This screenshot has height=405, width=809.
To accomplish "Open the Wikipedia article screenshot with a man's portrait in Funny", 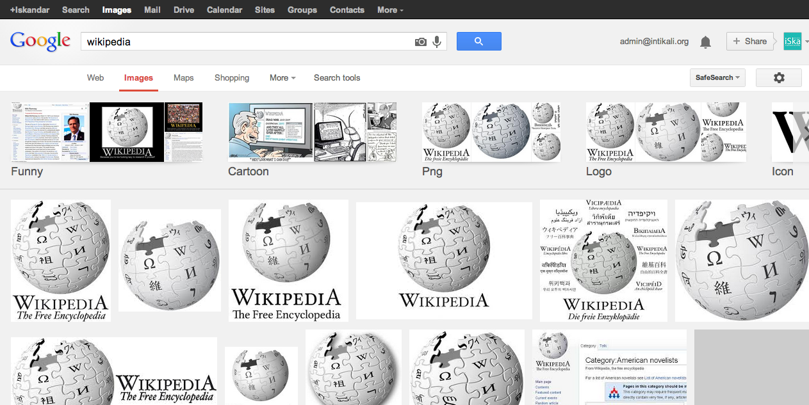I will 50,132.
